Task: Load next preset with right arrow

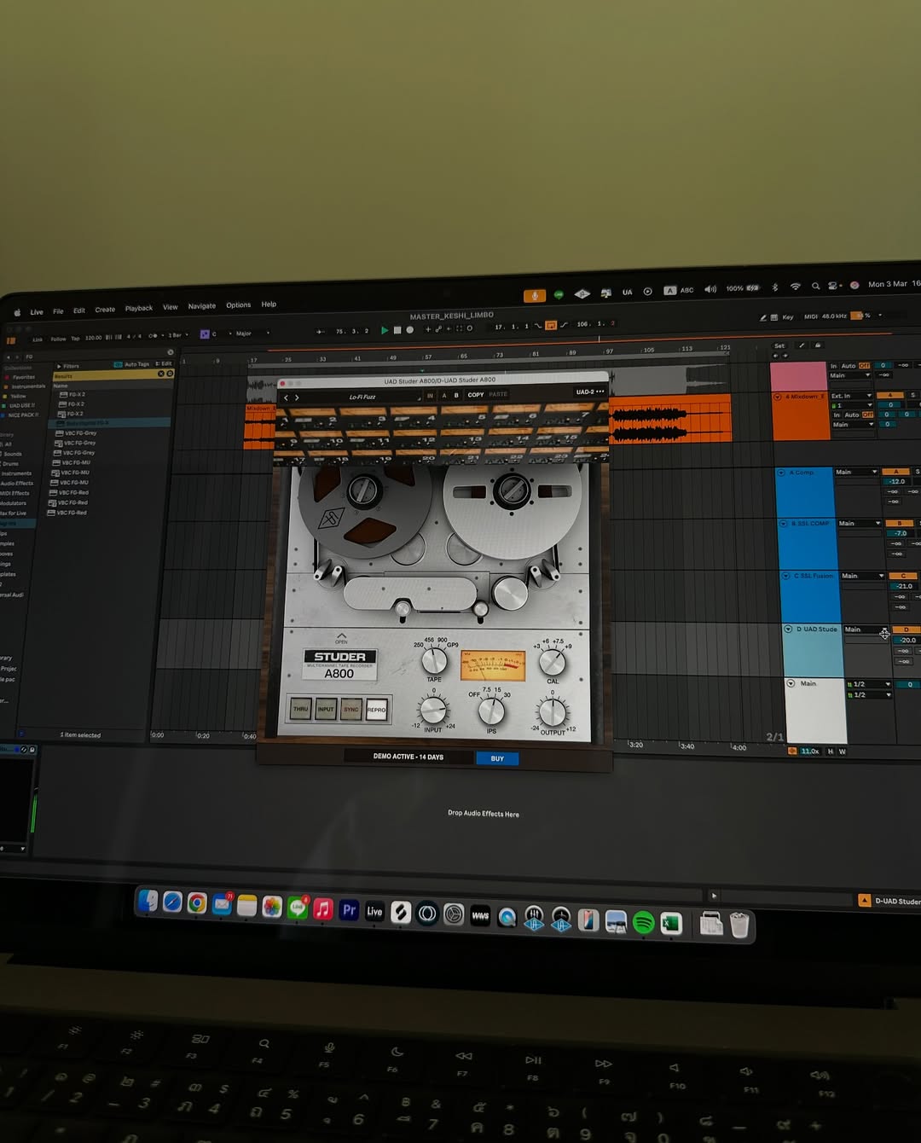Action: click(297, 397)
